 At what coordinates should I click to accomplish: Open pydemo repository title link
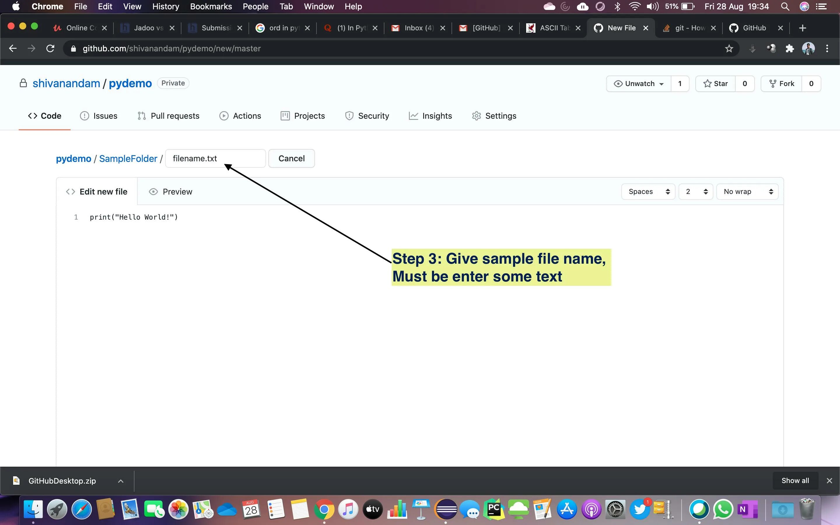tap(130, 83)
